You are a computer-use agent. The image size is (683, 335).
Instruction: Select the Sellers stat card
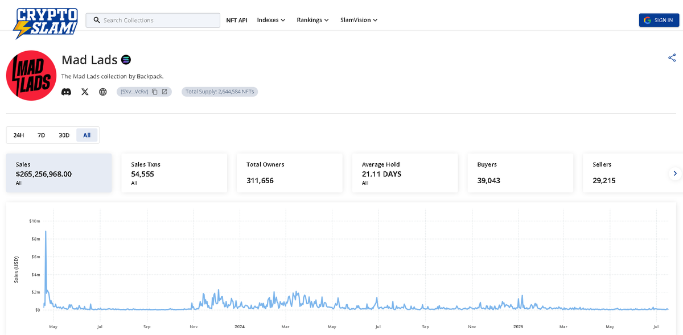[x=633, y=173]
